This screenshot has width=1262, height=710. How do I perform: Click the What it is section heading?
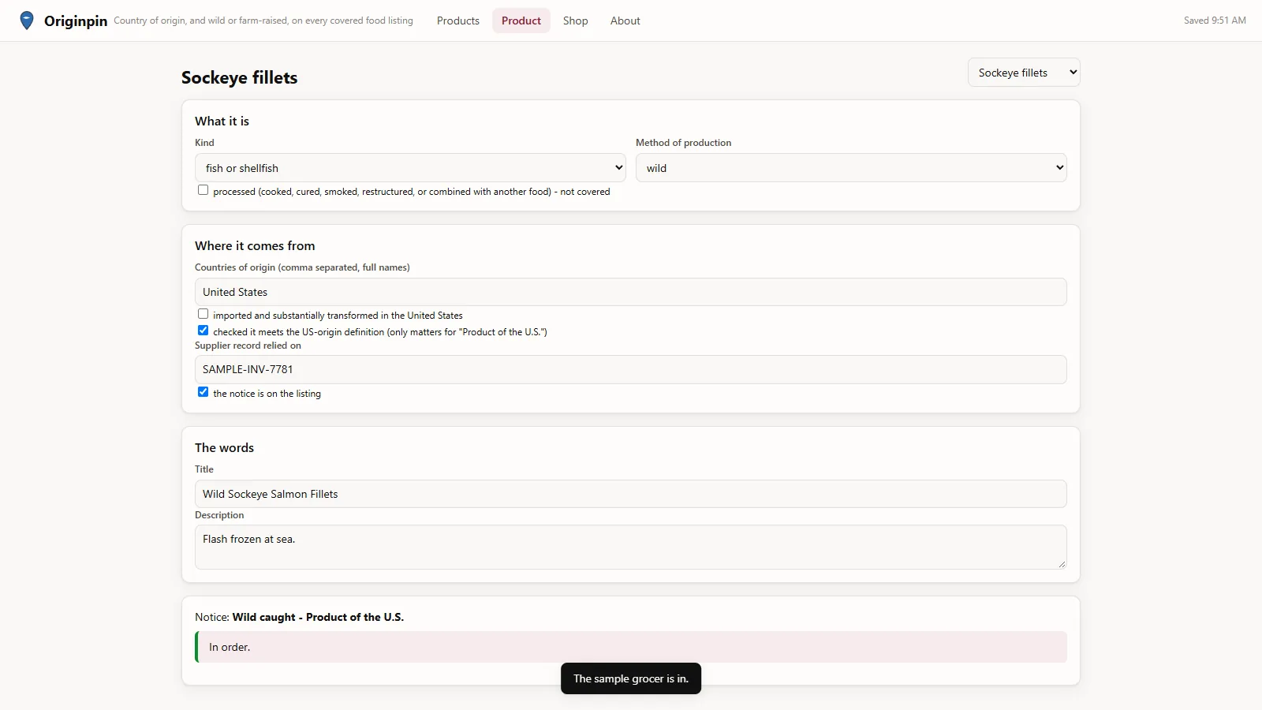point(222,121)
